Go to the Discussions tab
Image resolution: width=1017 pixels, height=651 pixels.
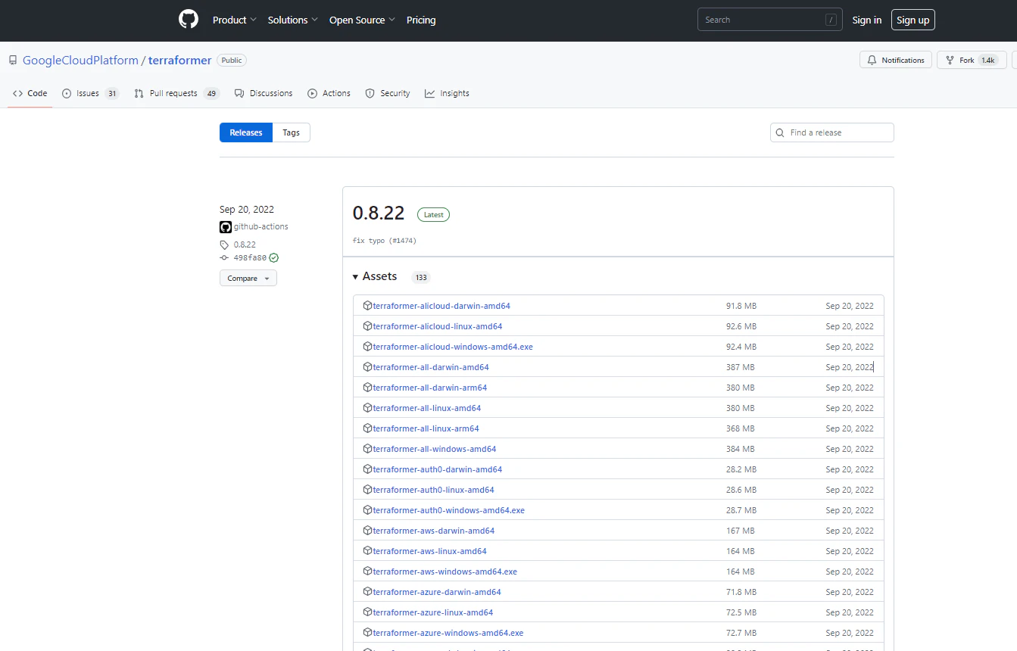[264, 94]
